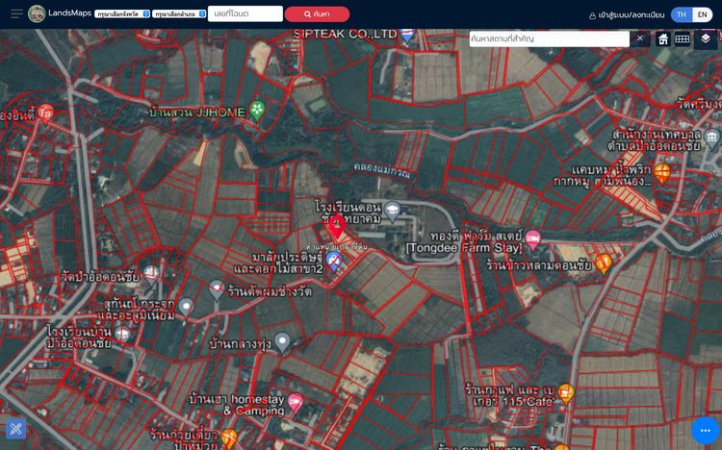Clear the place search with X
The image size is (722, 450).
pos(640,38)
